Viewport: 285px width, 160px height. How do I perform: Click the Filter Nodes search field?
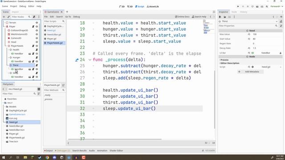click(x=21, y=17)
